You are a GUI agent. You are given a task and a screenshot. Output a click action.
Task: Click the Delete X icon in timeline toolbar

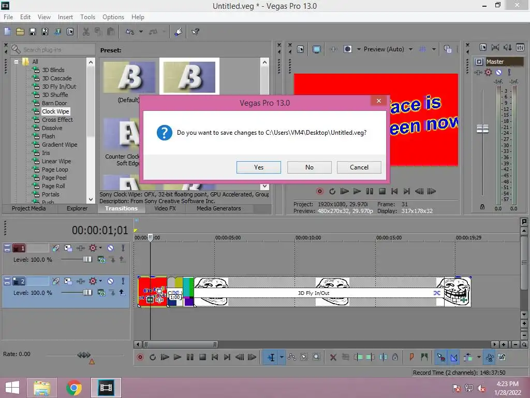[x=333, y=357]
